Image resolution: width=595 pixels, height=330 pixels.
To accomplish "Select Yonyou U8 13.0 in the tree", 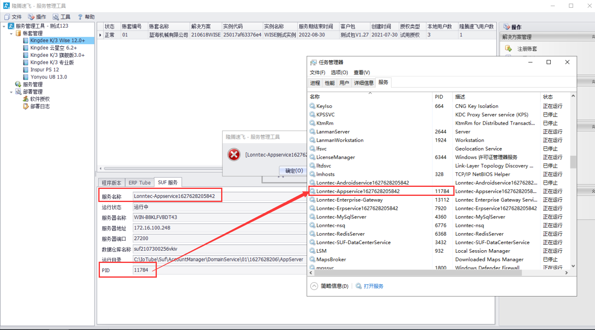I will tap(48, 77).
